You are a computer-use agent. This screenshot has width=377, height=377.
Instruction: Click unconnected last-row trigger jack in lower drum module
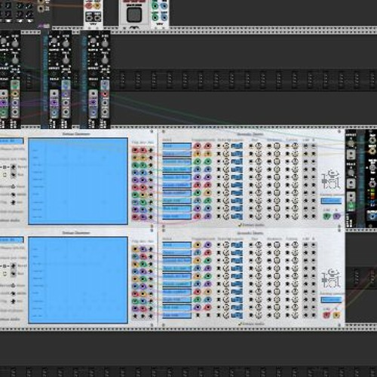[x=198, y=315]
